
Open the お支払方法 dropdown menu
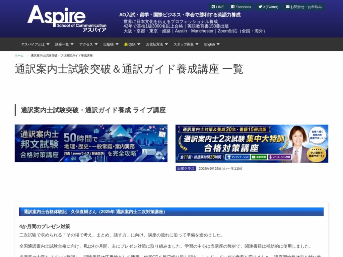157,45
